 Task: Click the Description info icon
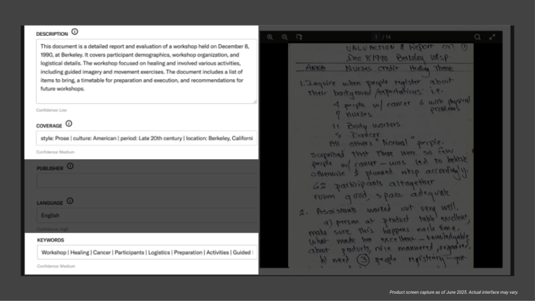[x=75, y=32]
